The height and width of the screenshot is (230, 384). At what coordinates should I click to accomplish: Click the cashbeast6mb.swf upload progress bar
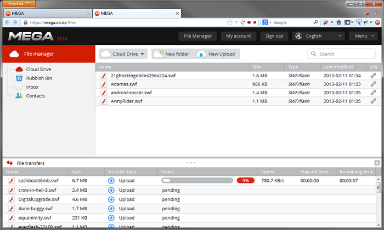click(x=197, y=180)
